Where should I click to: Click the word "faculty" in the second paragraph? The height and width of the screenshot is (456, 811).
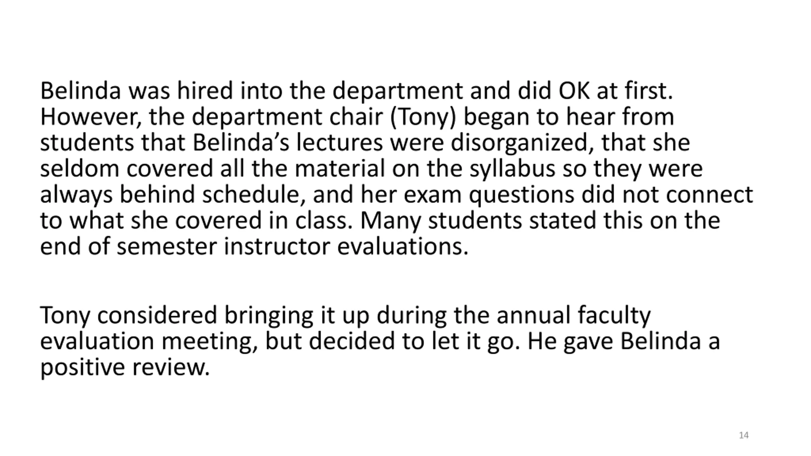(614, 316)
